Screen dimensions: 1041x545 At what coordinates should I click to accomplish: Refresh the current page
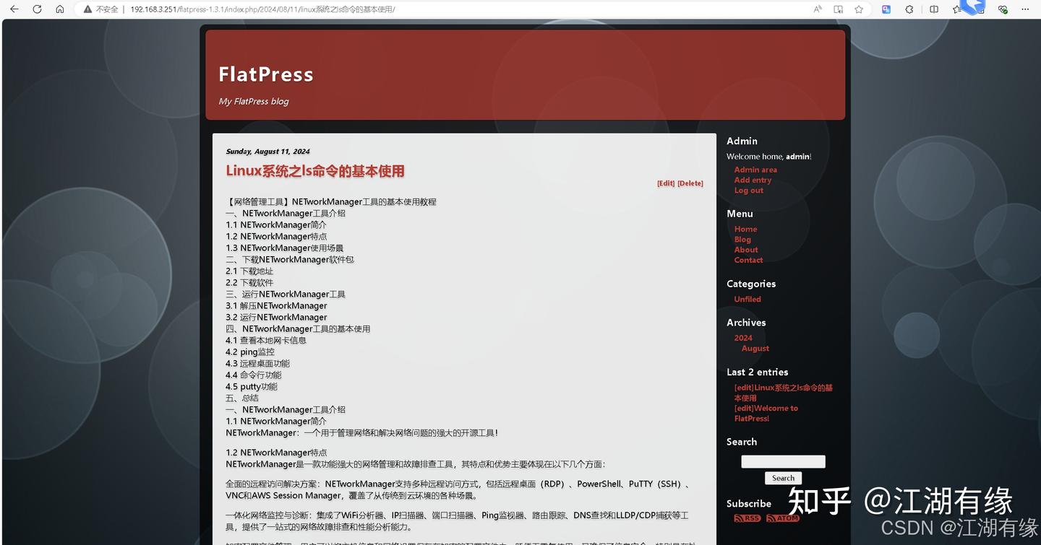(36, 9)
